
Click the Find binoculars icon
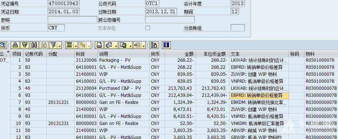(34, 45)
